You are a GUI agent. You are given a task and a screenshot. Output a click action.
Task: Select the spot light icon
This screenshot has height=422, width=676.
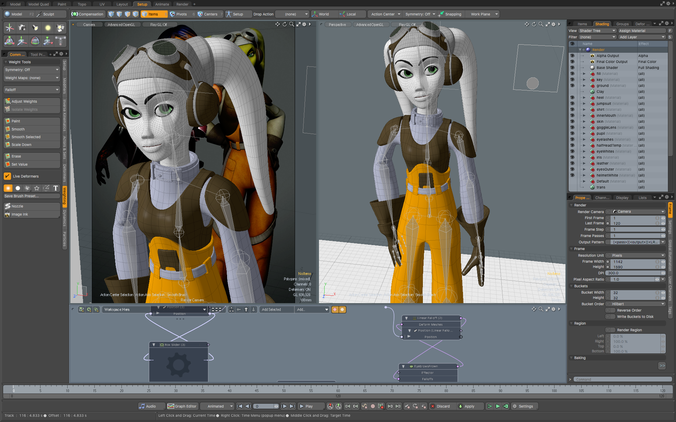[35, 28]
